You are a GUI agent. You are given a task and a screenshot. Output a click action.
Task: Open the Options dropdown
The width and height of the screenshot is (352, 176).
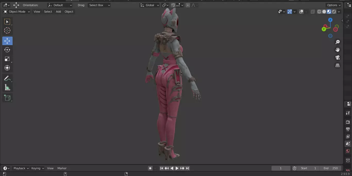[334, 5]
